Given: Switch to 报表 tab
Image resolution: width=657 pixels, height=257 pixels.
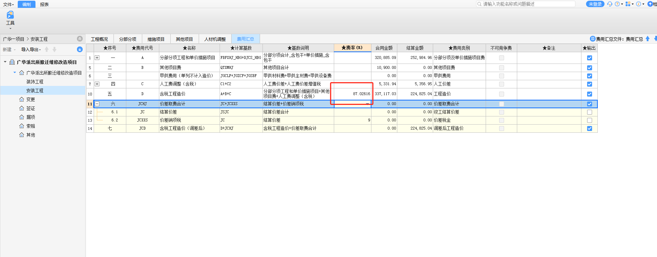Looking at the screenshot, I should [x=44, y=4].
